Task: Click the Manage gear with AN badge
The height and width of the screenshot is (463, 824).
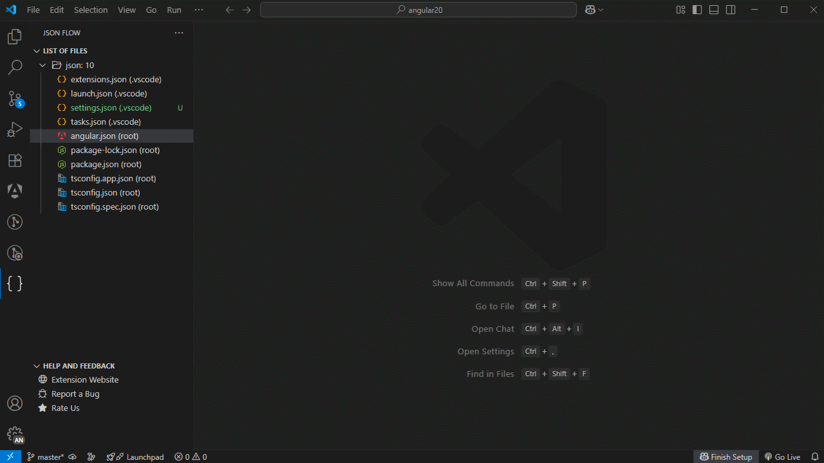Action: click(14, 434)
